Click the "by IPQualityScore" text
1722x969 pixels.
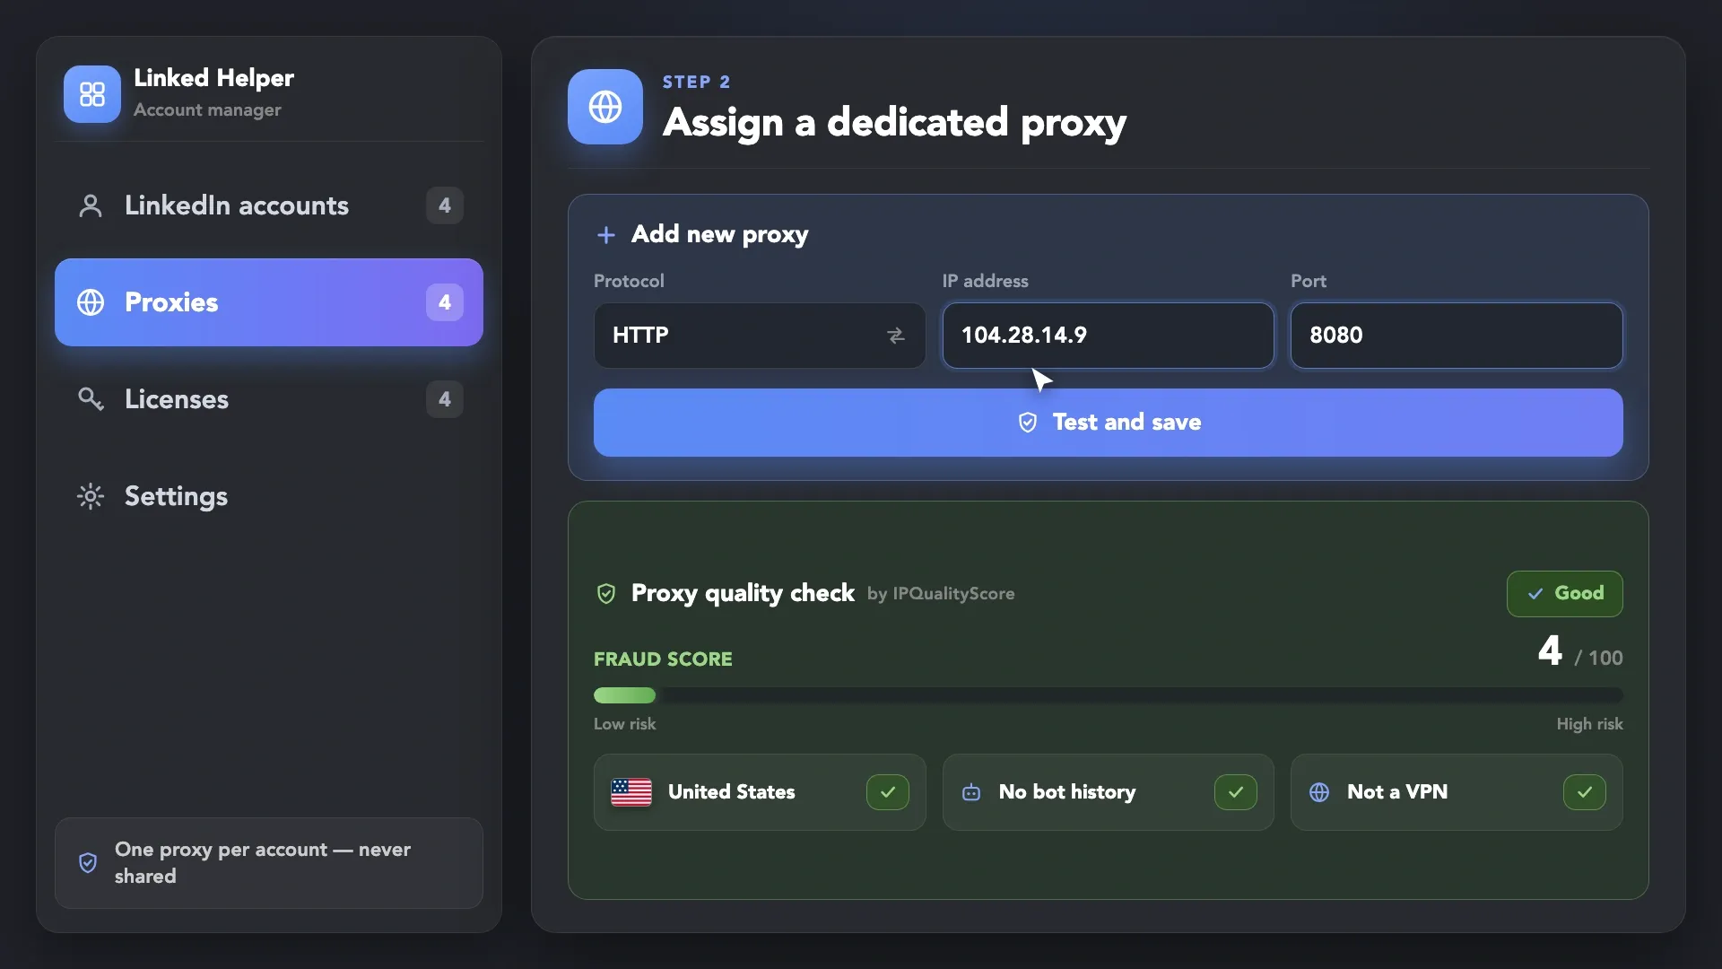click(941, 594)
